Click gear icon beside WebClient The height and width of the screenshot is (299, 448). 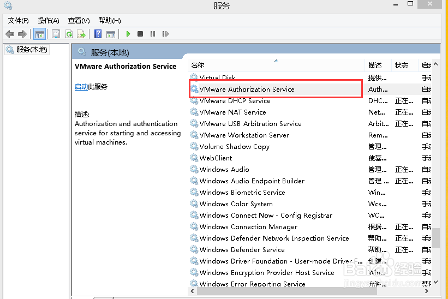click(194, 158)
